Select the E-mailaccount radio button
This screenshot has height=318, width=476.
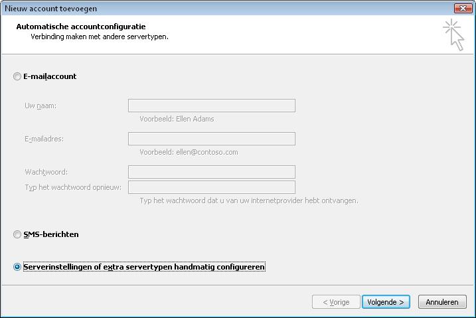tap(17, 76)
